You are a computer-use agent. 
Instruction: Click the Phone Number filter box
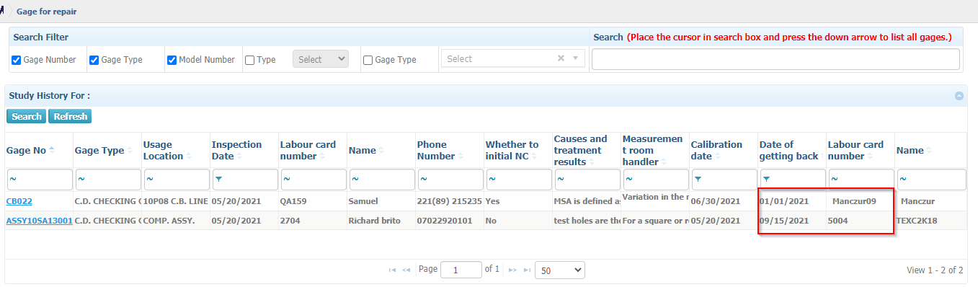tap(450, 180)
